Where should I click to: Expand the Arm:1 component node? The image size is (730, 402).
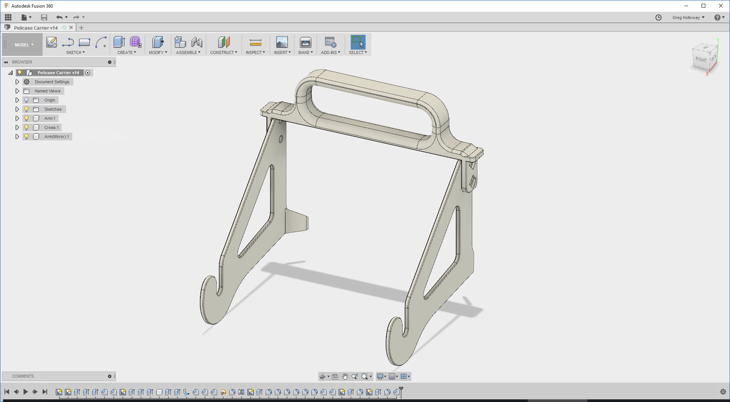pyautogui.click(x=17, y=118)
